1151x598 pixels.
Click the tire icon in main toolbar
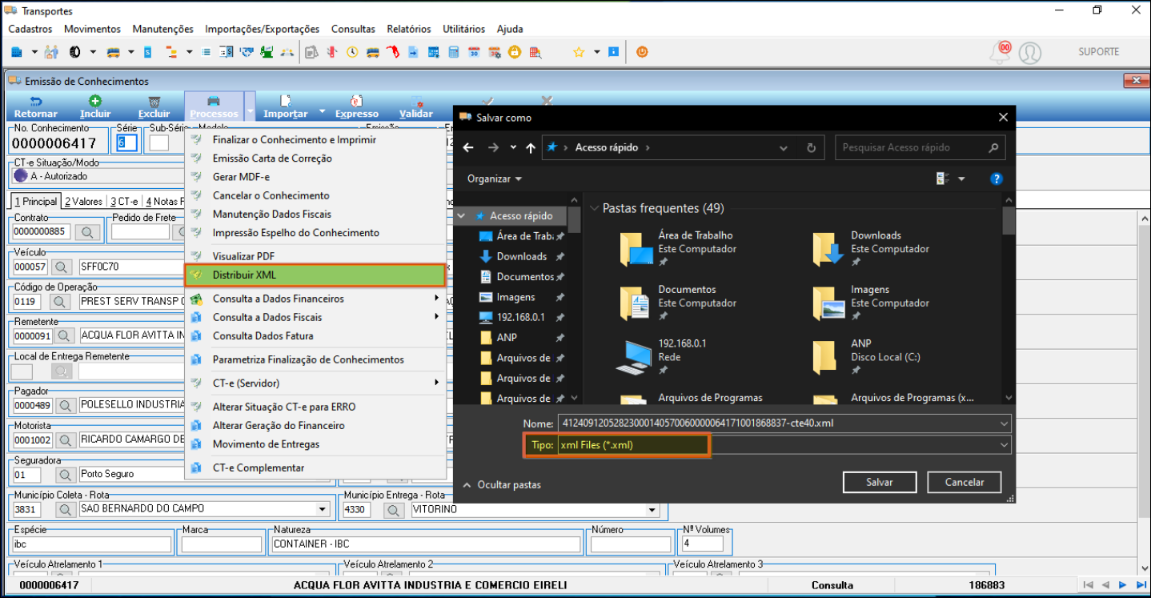tap(74, 52)
